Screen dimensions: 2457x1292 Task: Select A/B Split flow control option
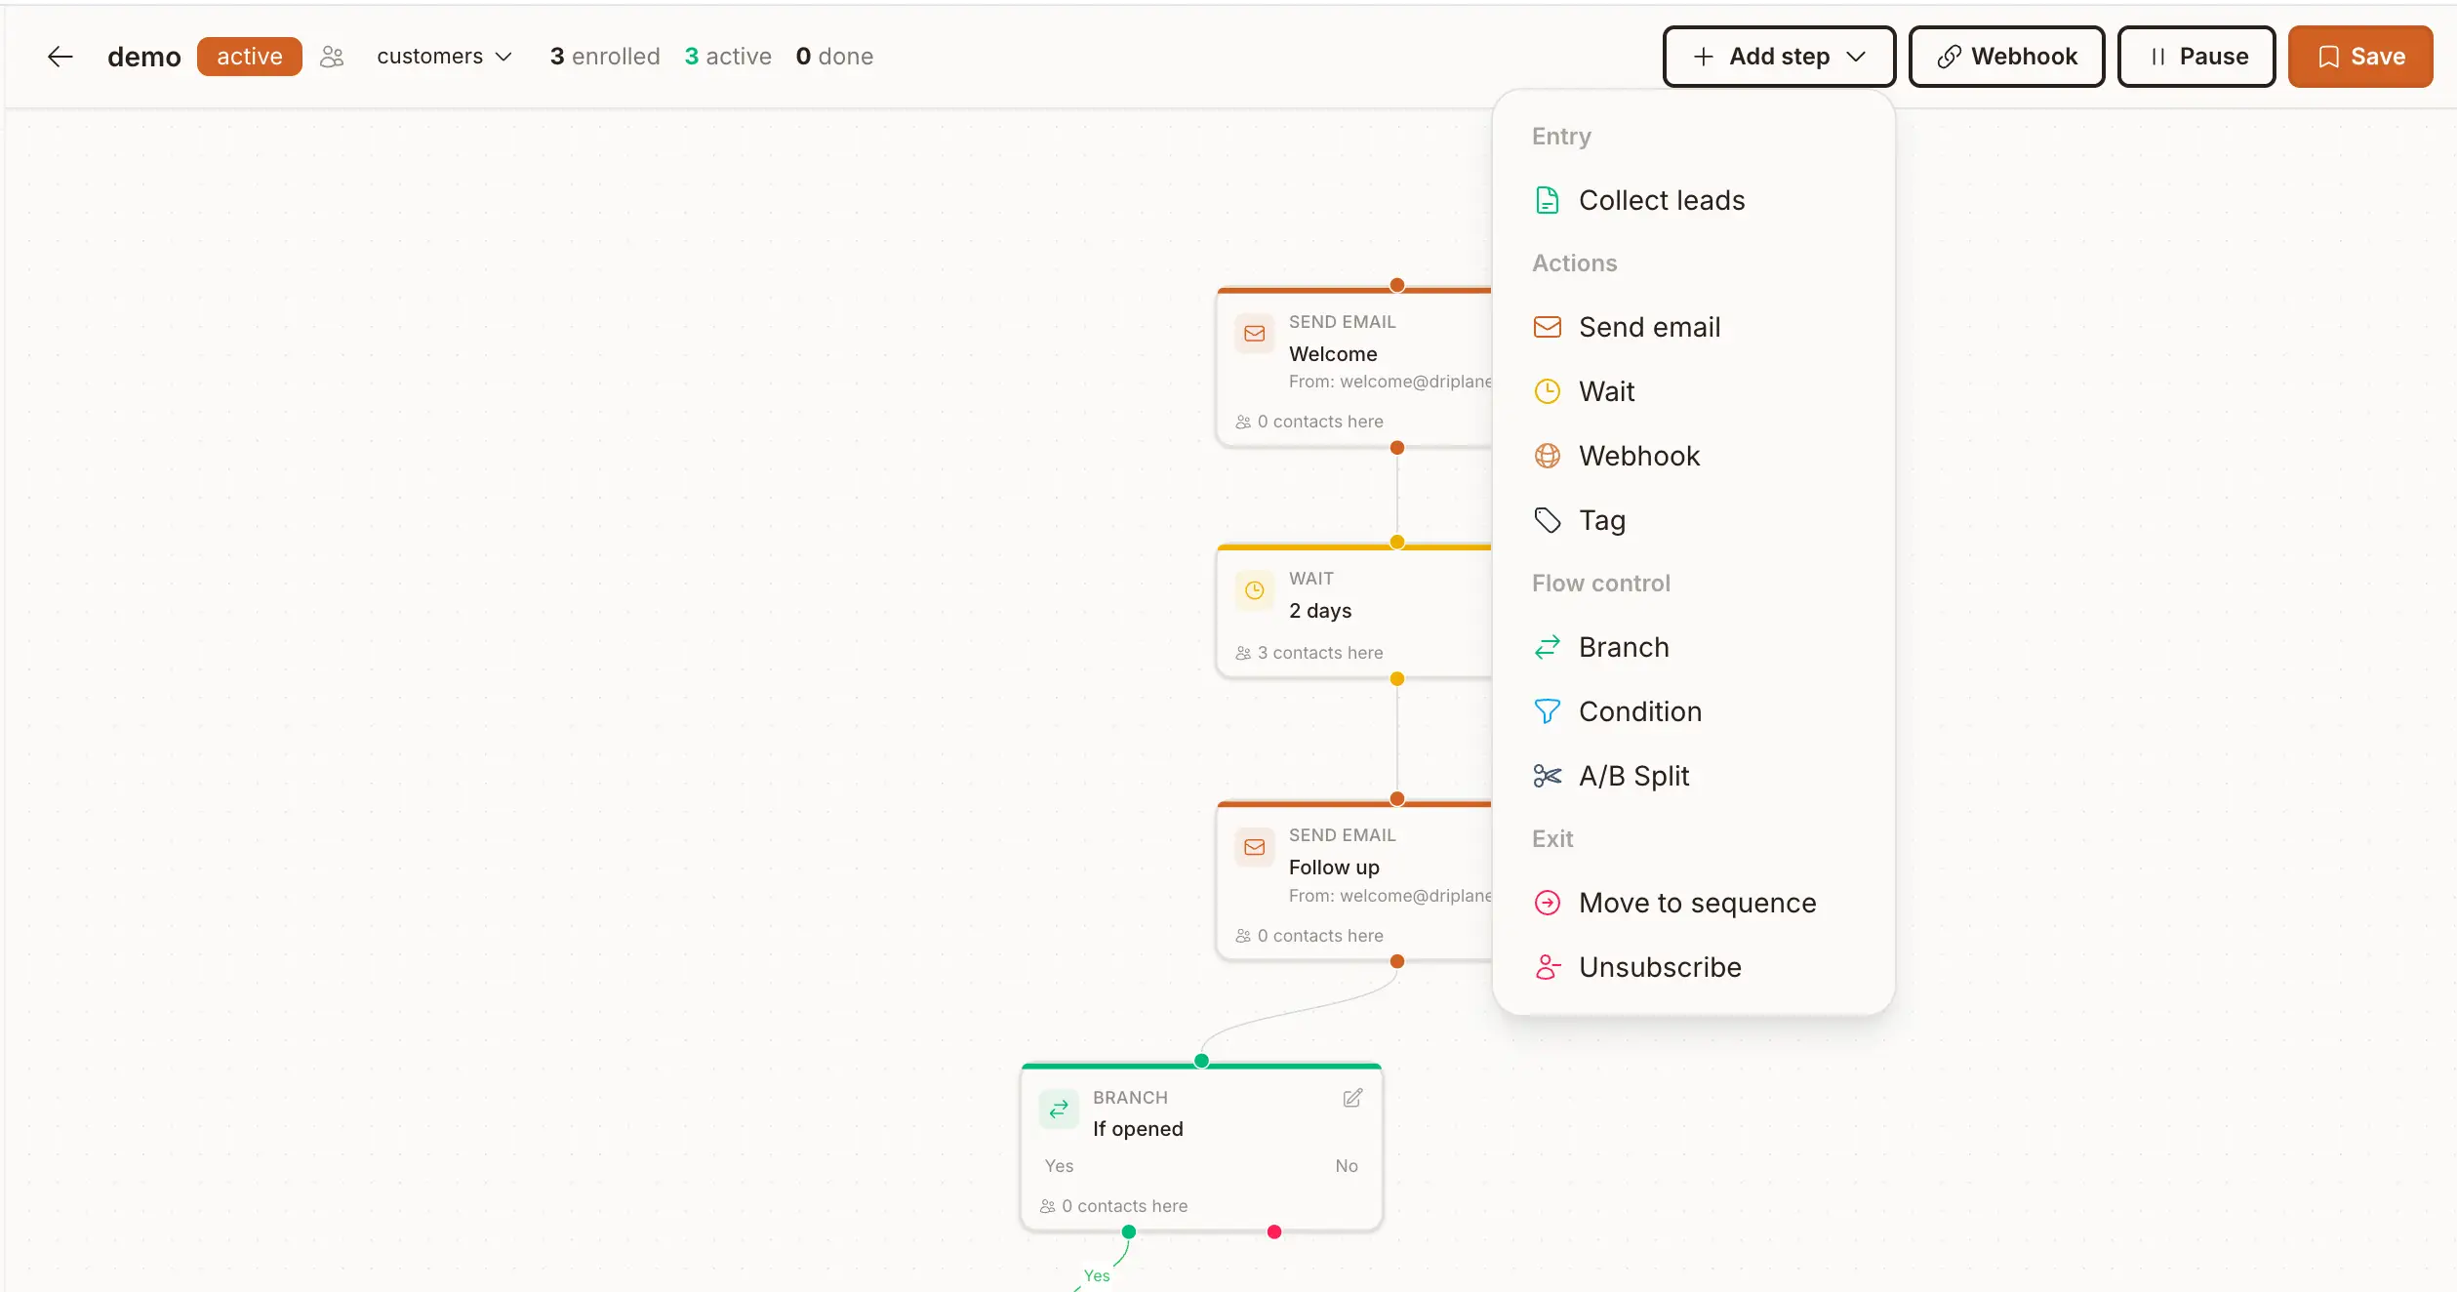1633,776
